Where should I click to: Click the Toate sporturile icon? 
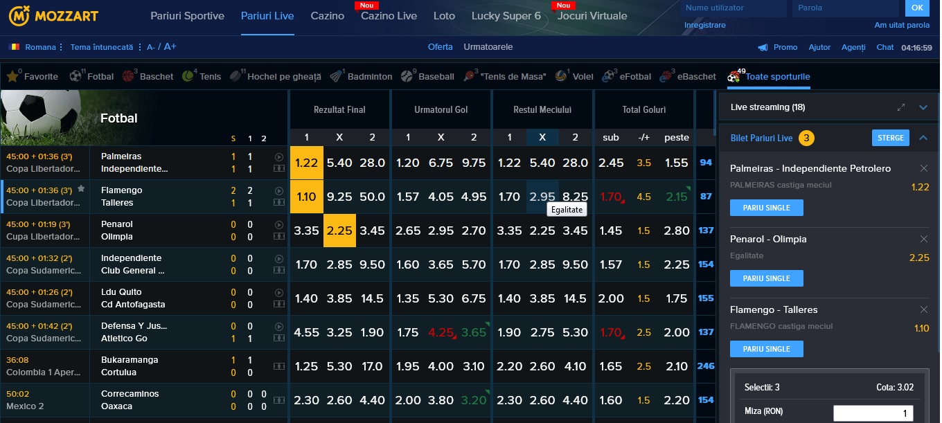734,76
